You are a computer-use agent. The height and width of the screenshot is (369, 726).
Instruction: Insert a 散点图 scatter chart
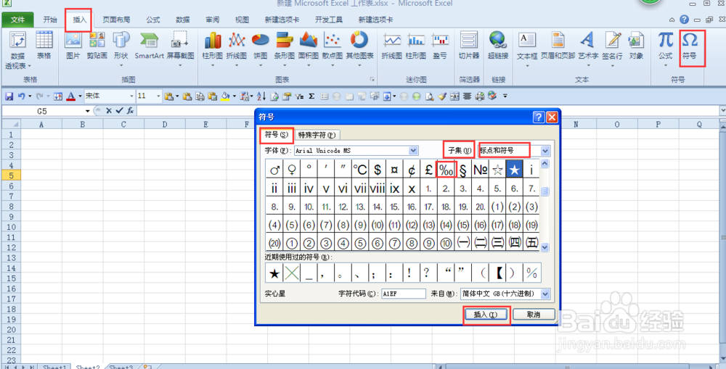(333, 49)
